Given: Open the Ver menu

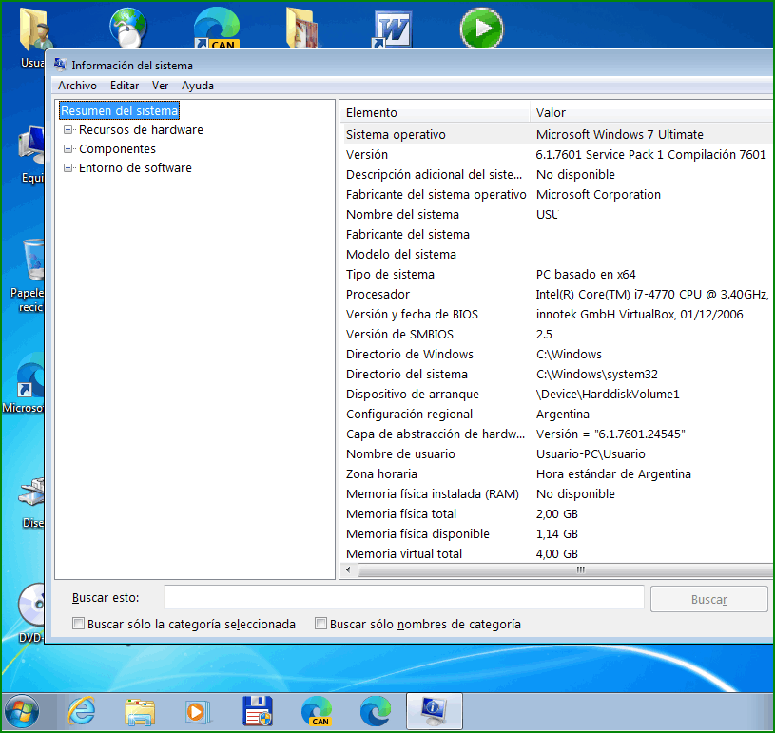Looking at the screenshot, I should point(160,86).
